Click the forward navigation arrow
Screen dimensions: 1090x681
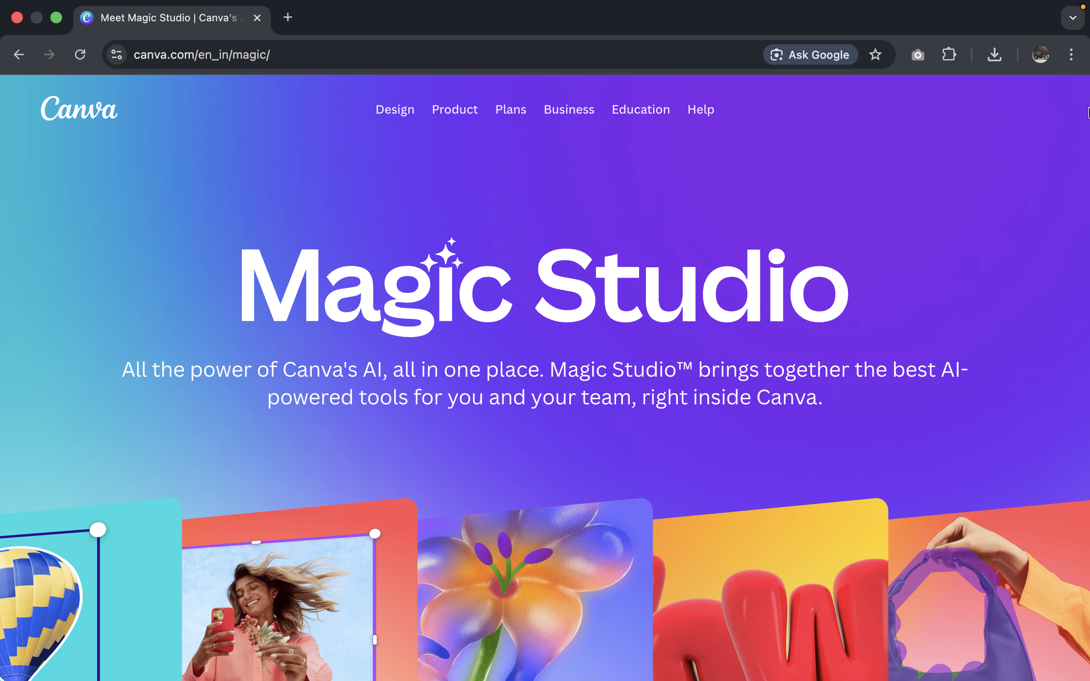pos(49,54)
